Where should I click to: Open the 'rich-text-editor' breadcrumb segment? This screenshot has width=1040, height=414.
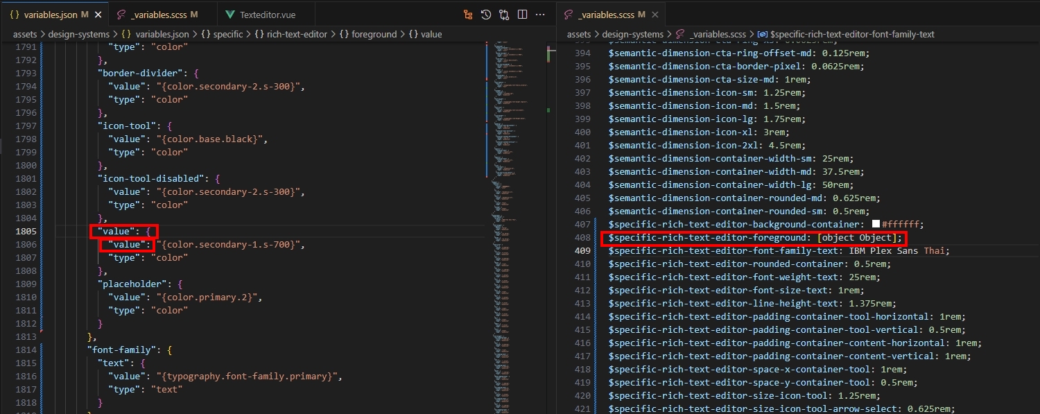click(x=291, y=34)
